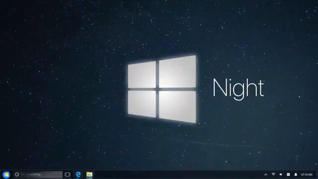Viewport: 318px width, 179px height.
Task: Click the Cortana circle icon
Action: [x=17, y=175]
